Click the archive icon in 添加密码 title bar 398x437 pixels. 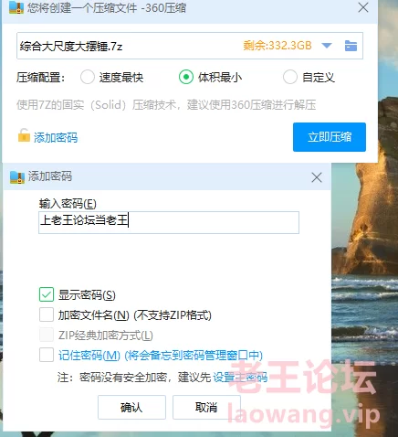pyautogui.click(x=17, y=177)
